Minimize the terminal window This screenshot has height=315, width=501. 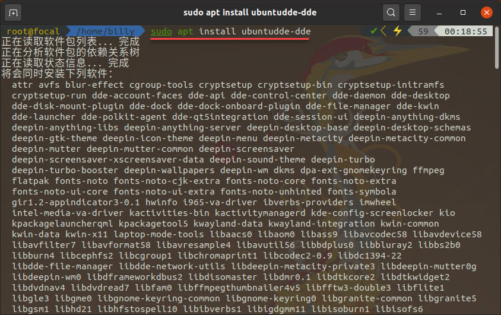click(439, 13)
